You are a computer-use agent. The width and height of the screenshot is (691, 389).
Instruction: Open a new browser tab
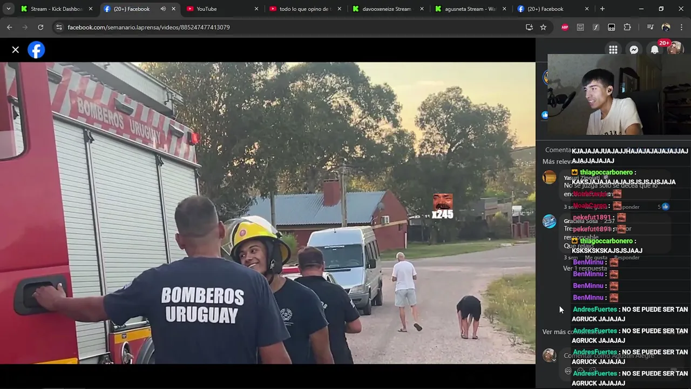click(x=602, y=9)
